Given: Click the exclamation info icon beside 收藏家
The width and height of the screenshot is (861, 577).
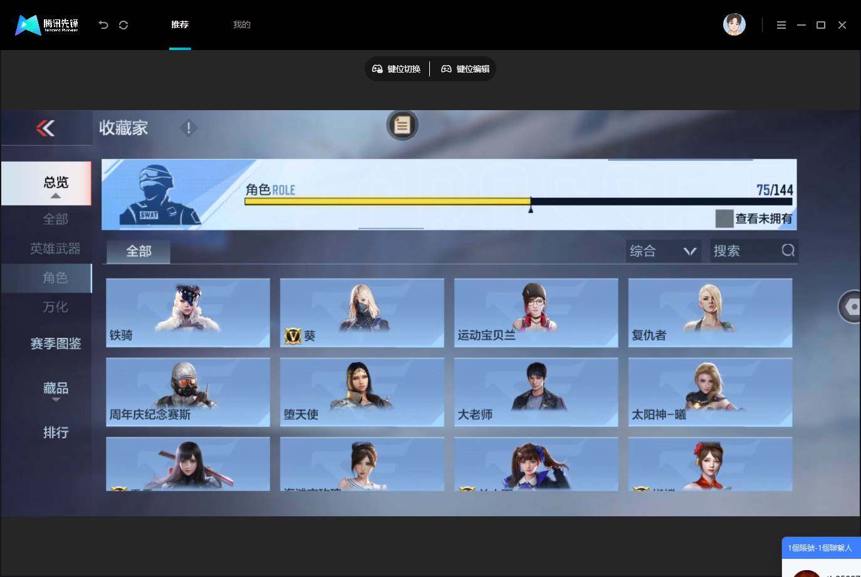Looking at the screenshot, I should click(x=189, y=128).
